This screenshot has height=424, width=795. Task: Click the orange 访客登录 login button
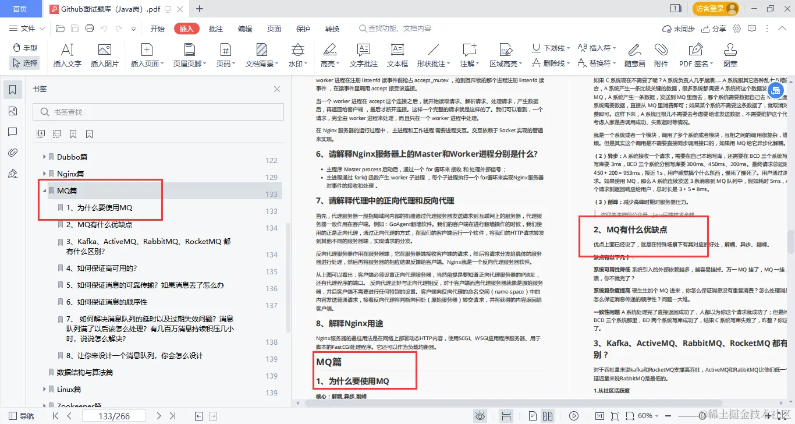[711, 9]
